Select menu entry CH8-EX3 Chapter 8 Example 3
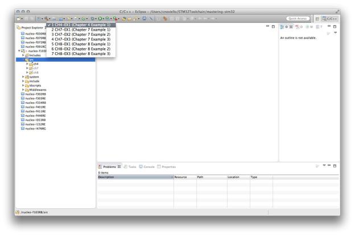Screen dimensions: 355x236 (x=81, y=54)
